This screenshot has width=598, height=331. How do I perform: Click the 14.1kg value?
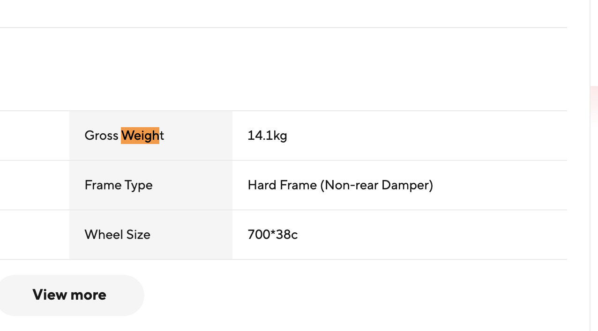point(267,136)
